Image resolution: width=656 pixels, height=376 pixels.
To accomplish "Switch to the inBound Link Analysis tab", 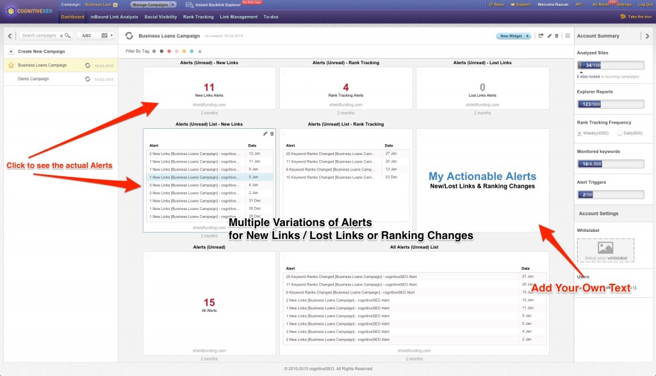I will point(114,17).
